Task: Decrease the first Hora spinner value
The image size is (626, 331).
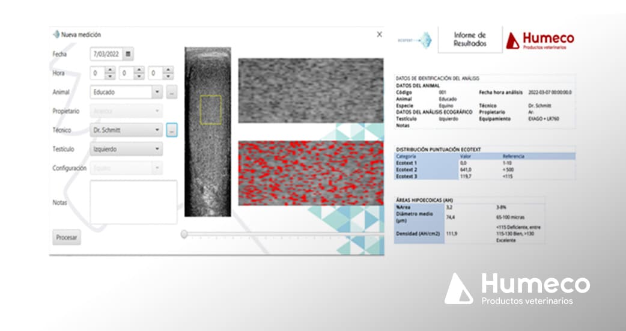Action: pos(110,76)
